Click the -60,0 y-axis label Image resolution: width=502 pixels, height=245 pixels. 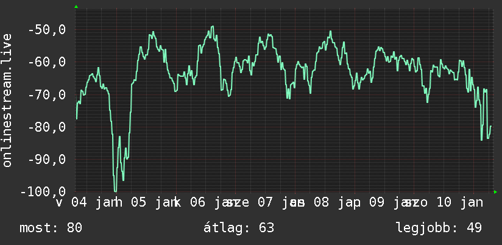click(47, 62)
